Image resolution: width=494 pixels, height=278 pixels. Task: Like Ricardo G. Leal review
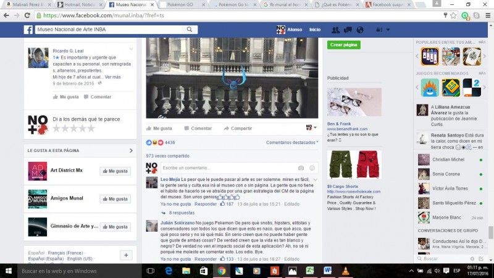point(66,97)
